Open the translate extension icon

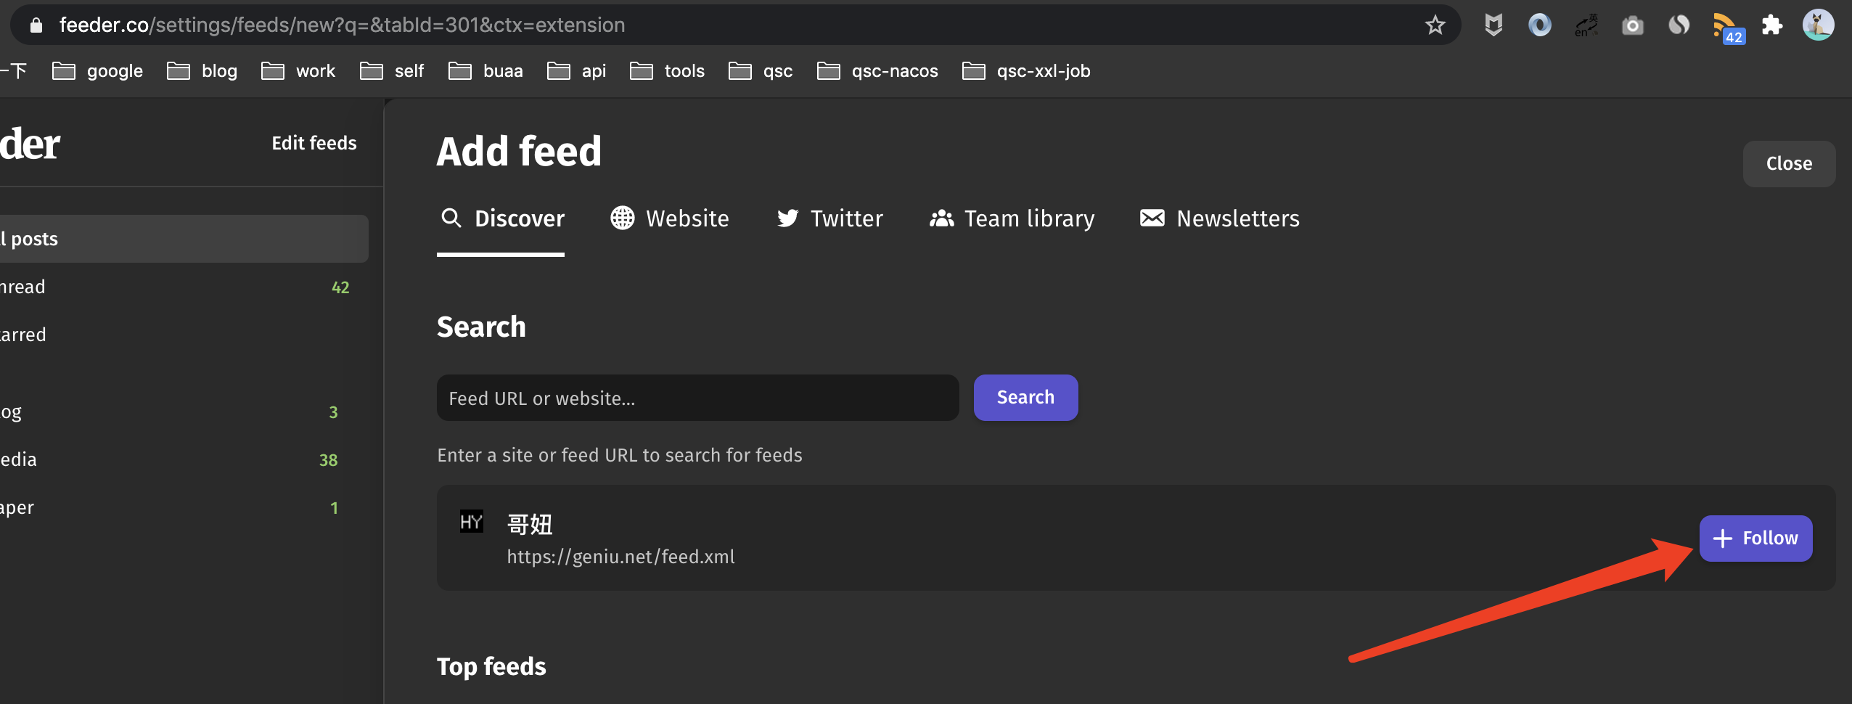click(x=1586, y=25)
